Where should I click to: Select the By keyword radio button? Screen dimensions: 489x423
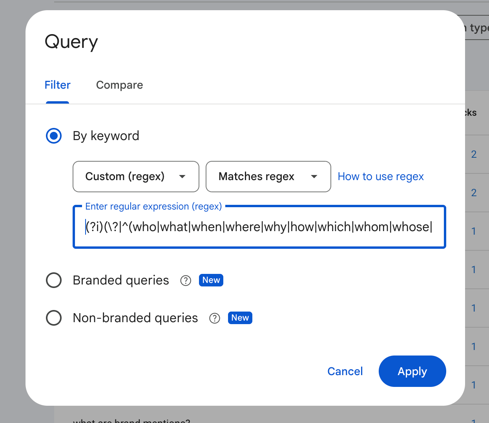coord(54,136)
